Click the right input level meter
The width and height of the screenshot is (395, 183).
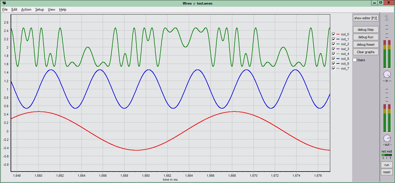pyautogui.click(x=389, y=54)
